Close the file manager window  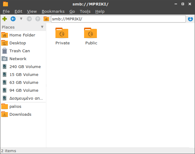click(x=190, y=4)
